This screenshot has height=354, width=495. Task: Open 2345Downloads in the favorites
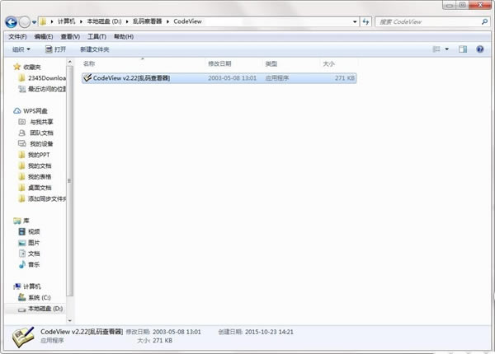point(42,78)
